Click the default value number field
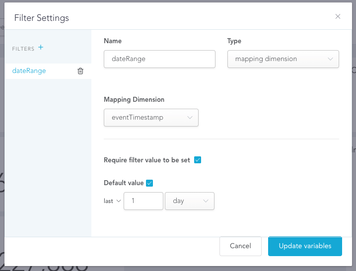This screenshot has height=271, width=356. point(143,201)
